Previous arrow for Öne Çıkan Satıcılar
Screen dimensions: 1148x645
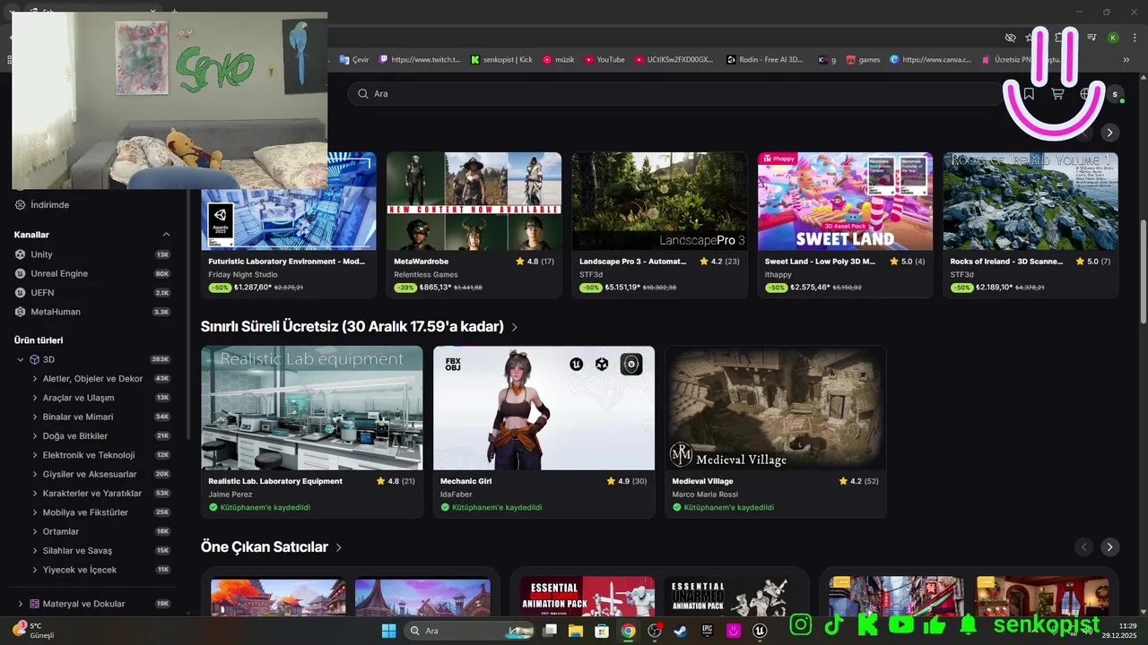[x=1084, y=546]
